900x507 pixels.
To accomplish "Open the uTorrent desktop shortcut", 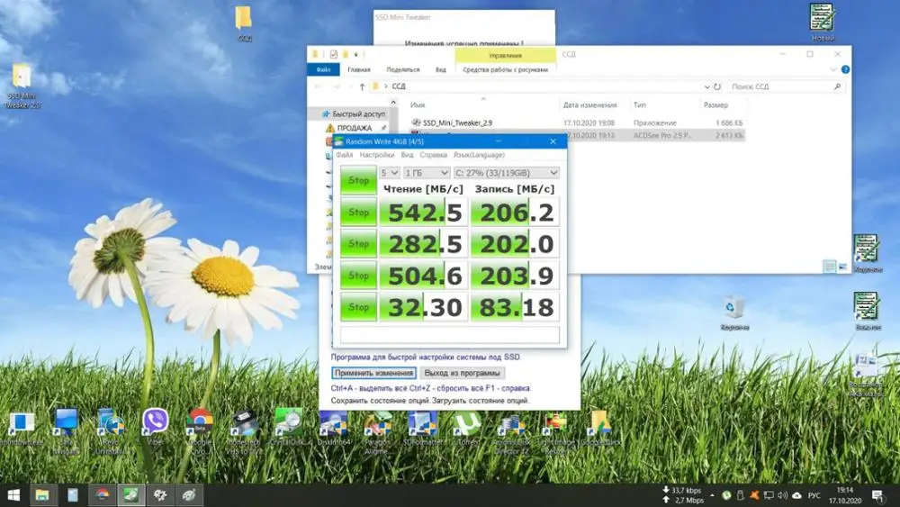I will click(x=466, y=426).
